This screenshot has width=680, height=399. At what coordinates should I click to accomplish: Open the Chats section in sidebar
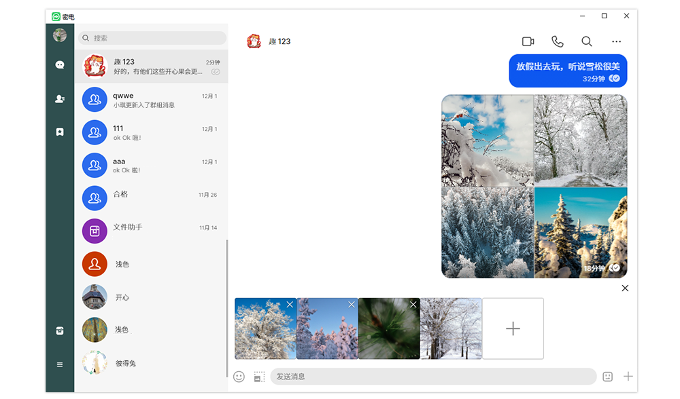pos(60,65)
